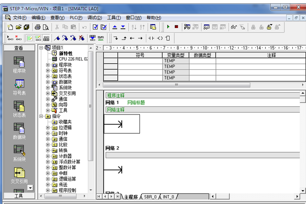Click the navigation bar scroll-down arrow
306x204 pixels.
(x=30, y=188)
